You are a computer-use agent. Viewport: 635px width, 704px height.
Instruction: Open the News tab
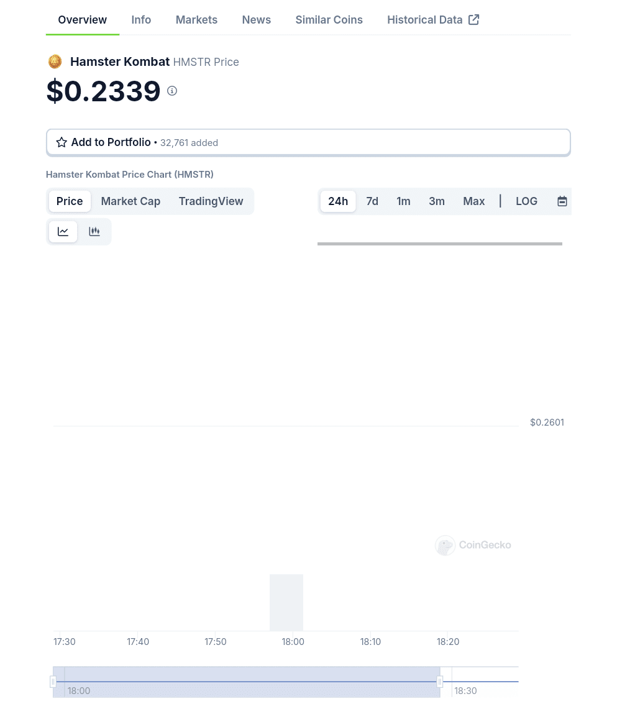click(256, 19)
